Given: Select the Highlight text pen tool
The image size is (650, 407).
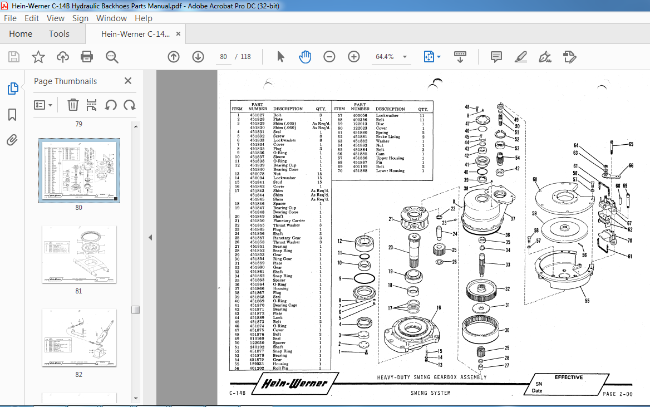Looking at the screenshot, I should (x=521, y=57).
